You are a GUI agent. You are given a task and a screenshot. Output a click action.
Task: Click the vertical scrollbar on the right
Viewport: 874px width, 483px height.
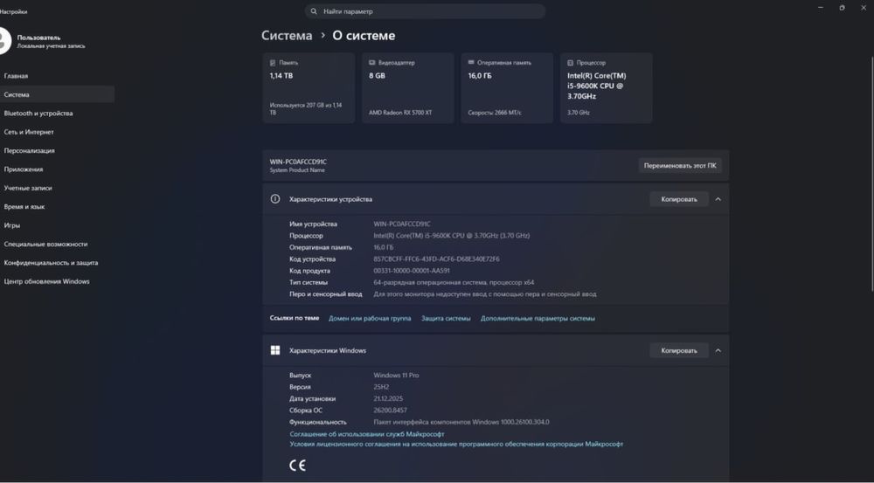tap(871, 173)
